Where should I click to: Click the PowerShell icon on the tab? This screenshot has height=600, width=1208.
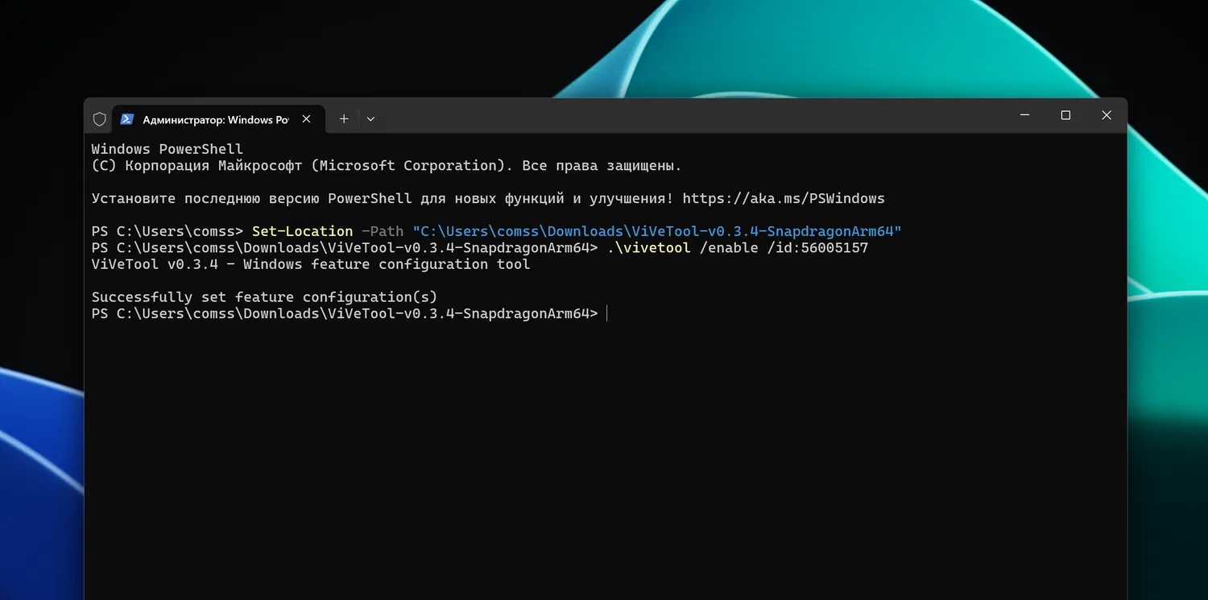pyautogui.click(x=127, y=119)
